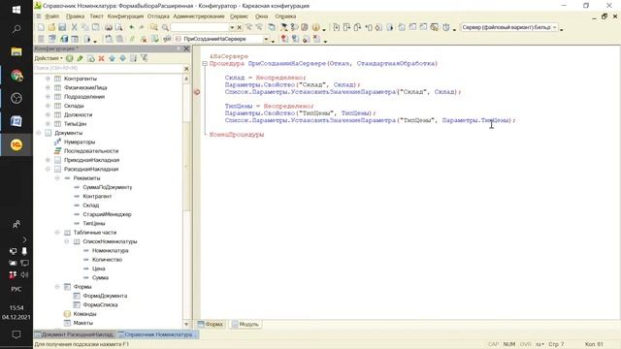Click the Save diskette icon
The height and width of the screenshot is (349, 621).
coord(62,27)
